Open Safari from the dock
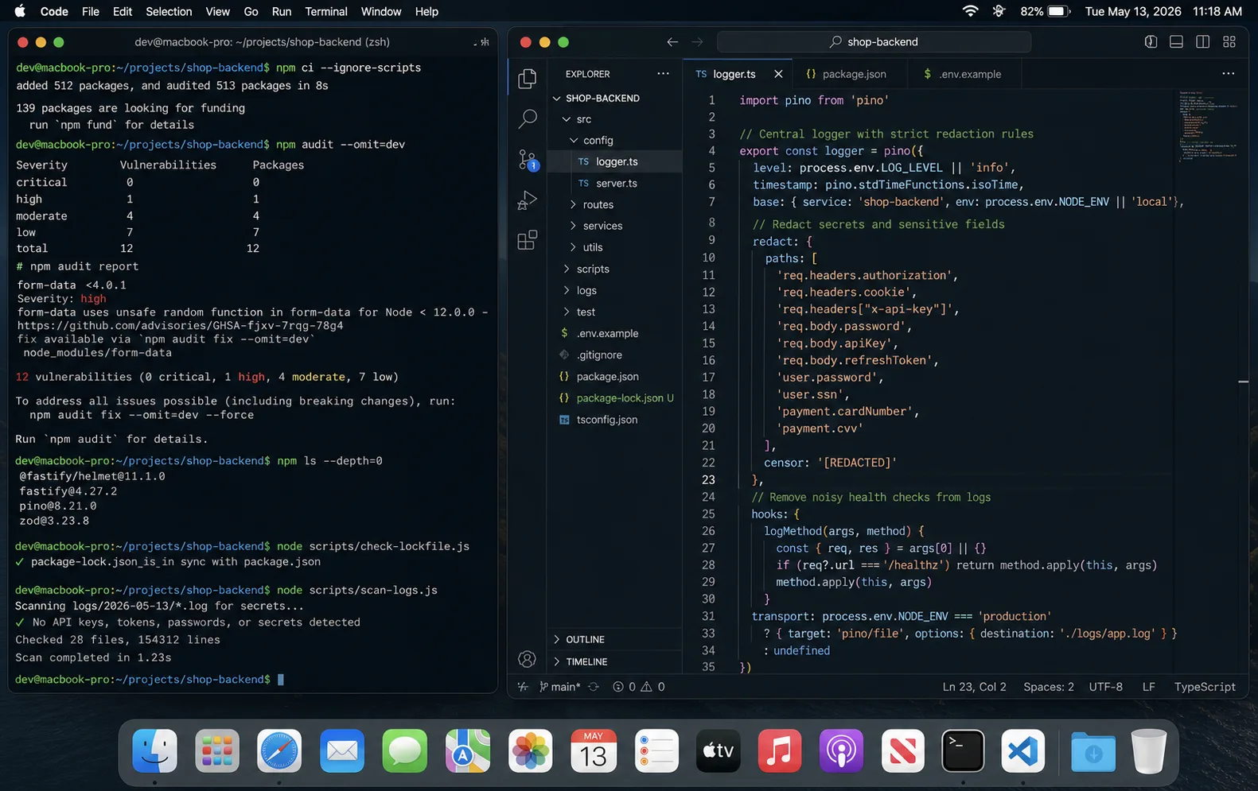 tap(279, 750)
